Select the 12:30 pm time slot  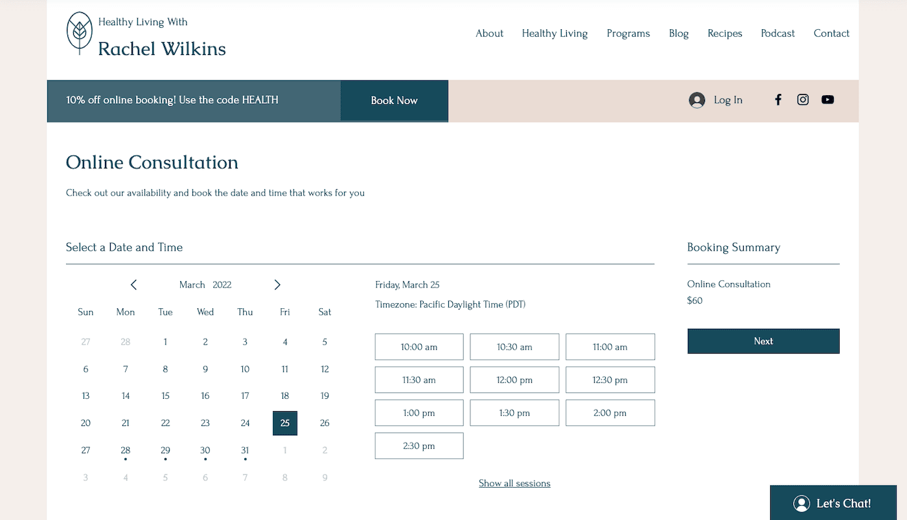point(610,380)
